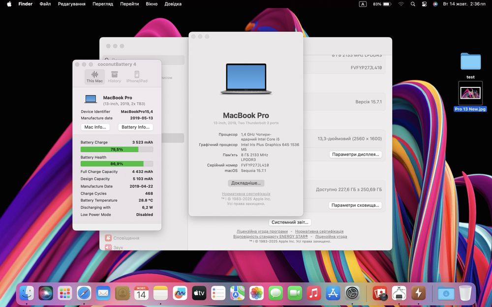Click the Докладніше... button

click(x=246, y=183)
